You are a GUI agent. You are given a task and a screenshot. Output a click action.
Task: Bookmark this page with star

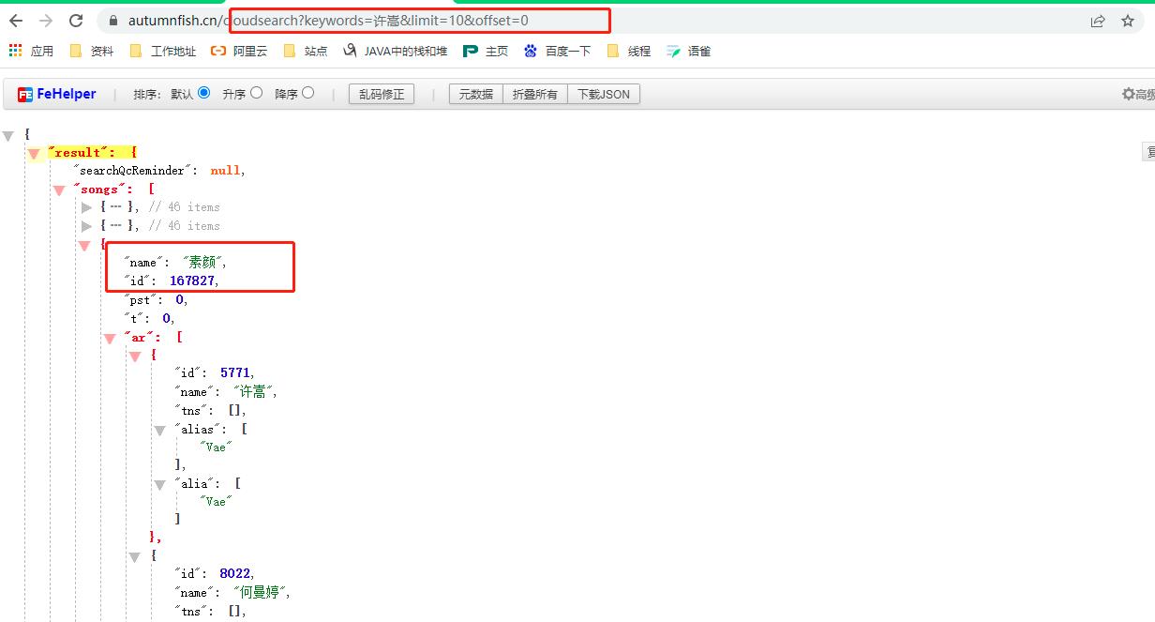(x=1128, y=21)
